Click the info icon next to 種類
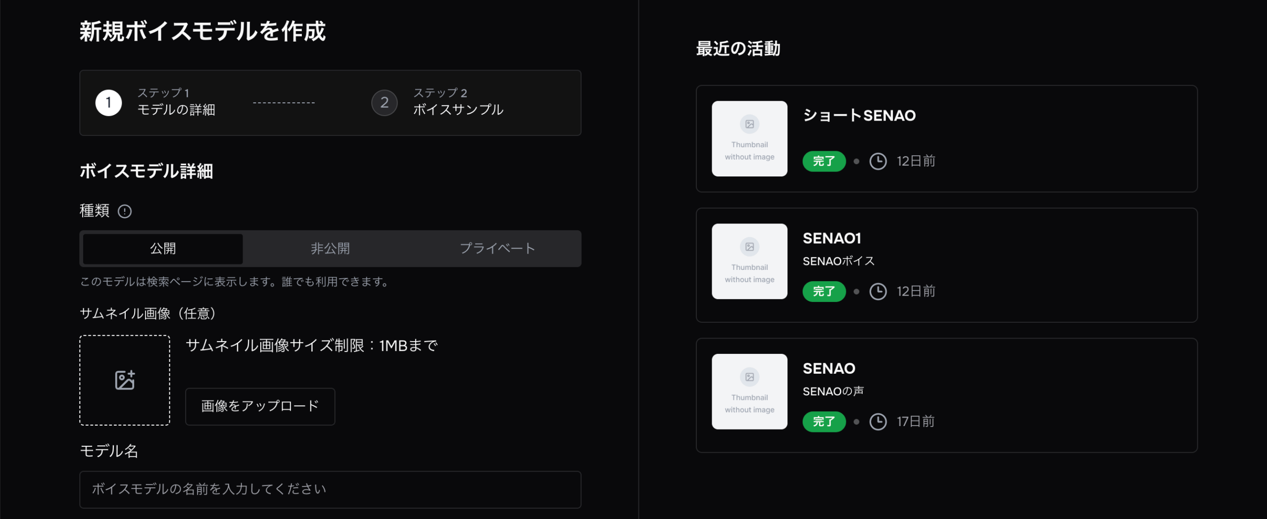Screen dimensions: 1267x519 coord(125,212)
